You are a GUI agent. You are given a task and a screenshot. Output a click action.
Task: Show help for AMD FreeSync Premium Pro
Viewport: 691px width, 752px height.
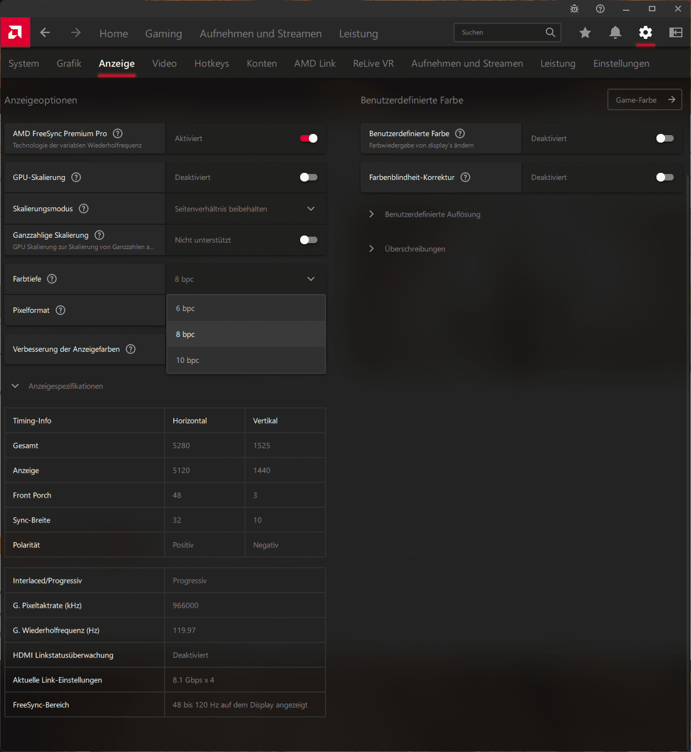118,133
